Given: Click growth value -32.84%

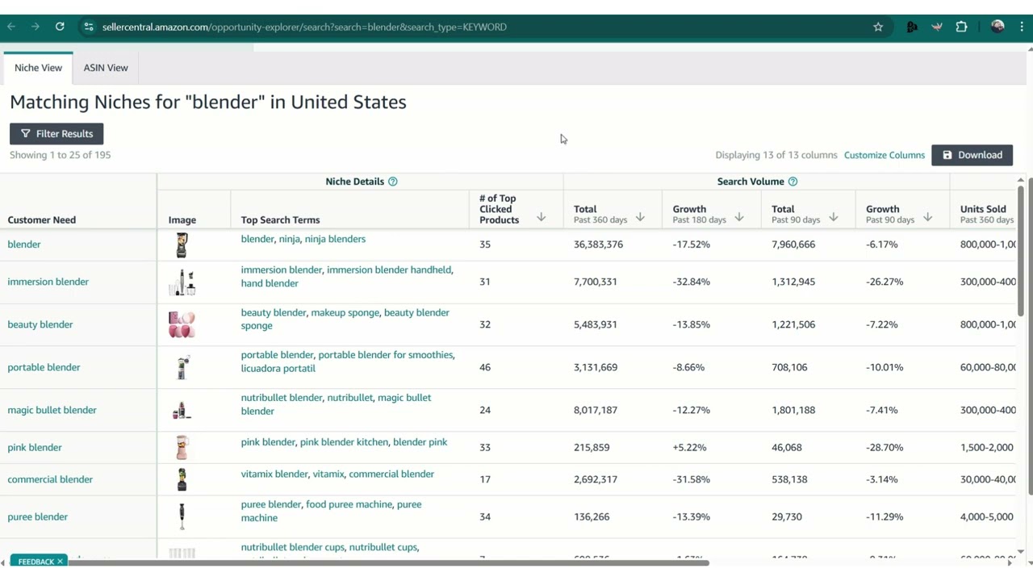Looking at the screenshot, I should tap(691, 282).
